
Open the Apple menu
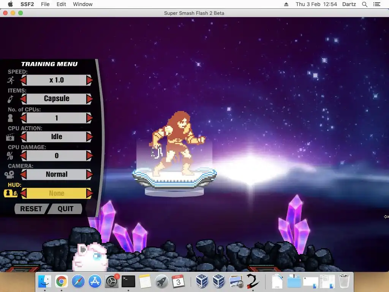[10, 4]
